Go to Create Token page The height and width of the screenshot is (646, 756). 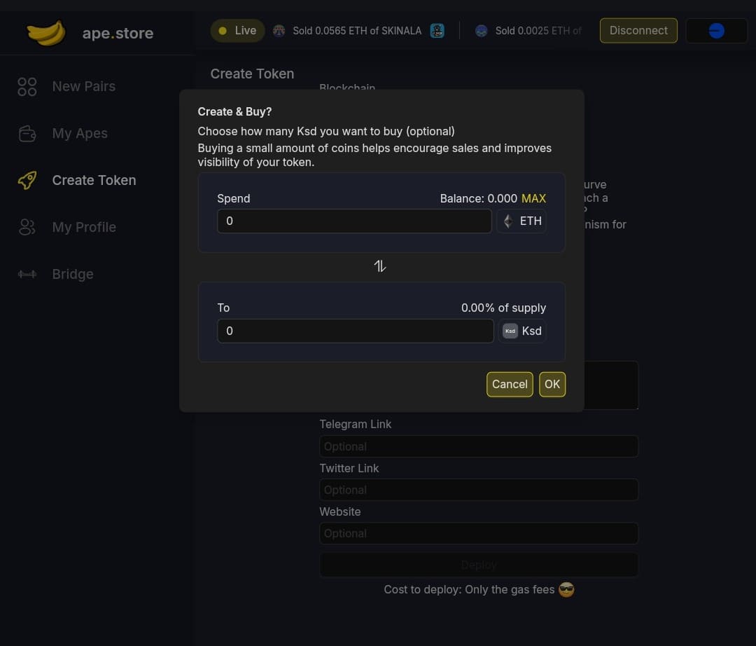coord(94,180)
